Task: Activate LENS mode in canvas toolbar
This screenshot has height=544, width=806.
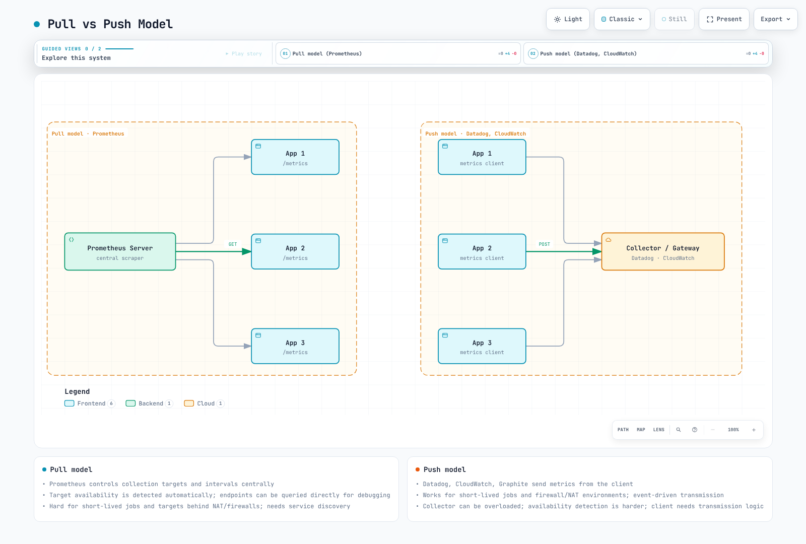Action: coord(659,430)
